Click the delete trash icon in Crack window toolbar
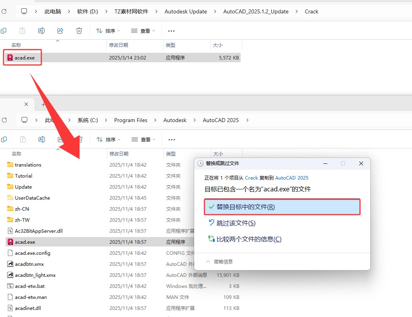Screen dimensions: 412x317 tap(79, 31)
